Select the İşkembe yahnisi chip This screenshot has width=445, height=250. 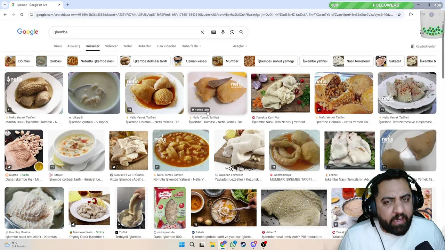[x=315, y=61]
